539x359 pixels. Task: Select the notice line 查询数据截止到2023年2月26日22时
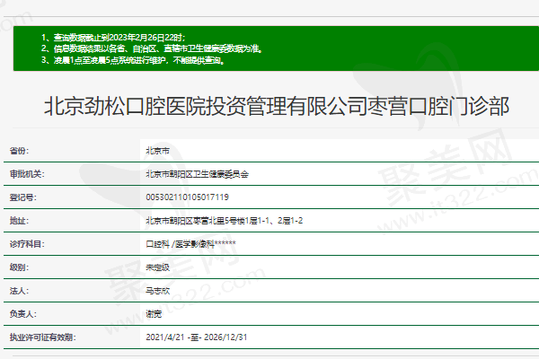tap(113, 38)
